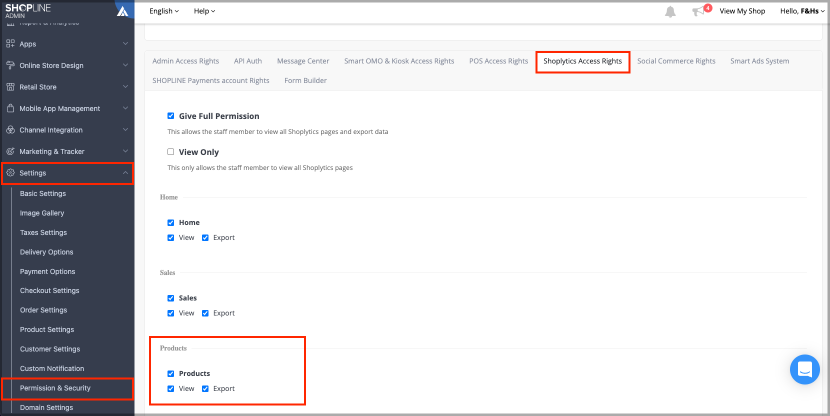Go to Delivery Options
The width and height of the screenshot is (830, 416).
pyautogui.click(x=46, y=252)
